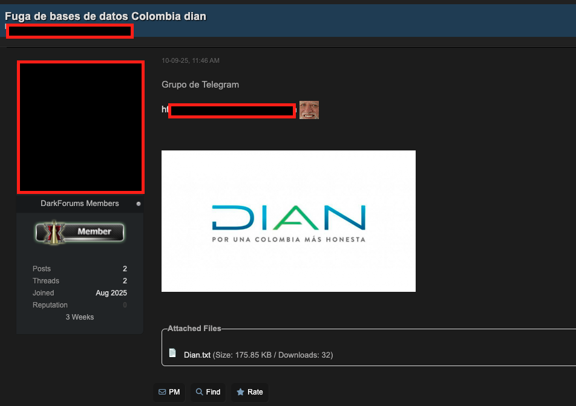This screenshot has height=406, width=576.
Task: Click the redacted bar under the thread title
Action: tap(69, 31)
